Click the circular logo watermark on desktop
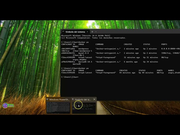The width and height of the screenshot is (180, 135). point(5,105)
